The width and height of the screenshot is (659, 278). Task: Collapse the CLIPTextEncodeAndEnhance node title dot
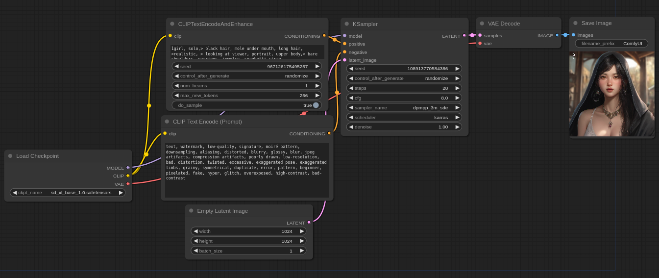(x=172, y=24)
